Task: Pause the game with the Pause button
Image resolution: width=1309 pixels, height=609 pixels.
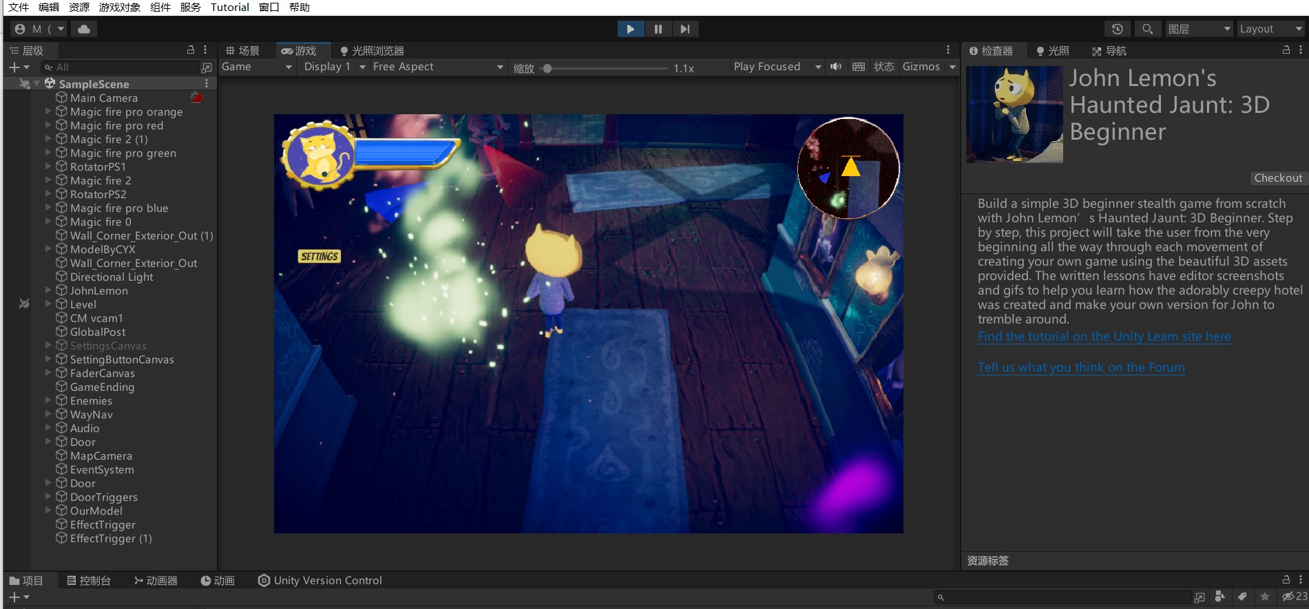Action: (x=658, y=29)
